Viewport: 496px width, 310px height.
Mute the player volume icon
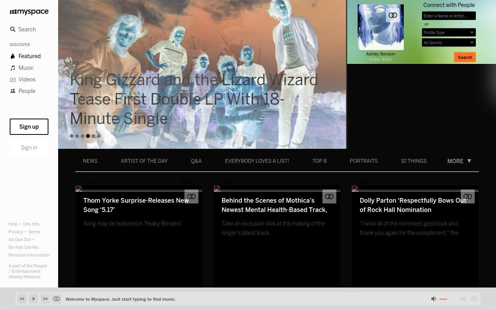pos(434,299)
